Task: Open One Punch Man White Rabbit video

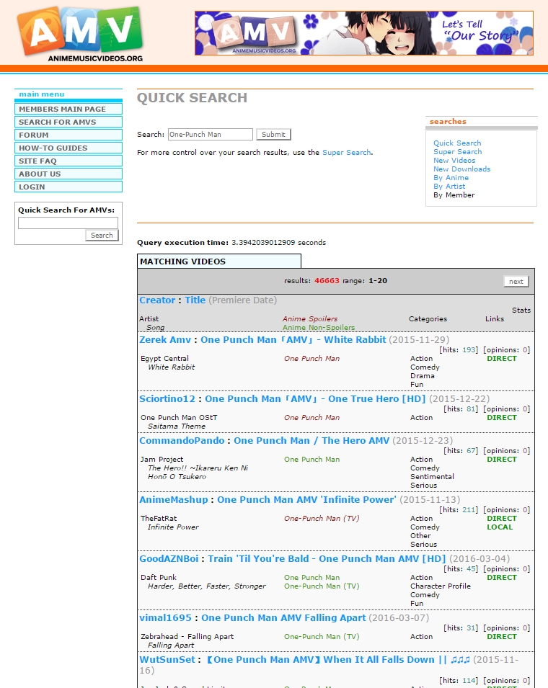Action: pyautogui.click(x=293, y=339)
